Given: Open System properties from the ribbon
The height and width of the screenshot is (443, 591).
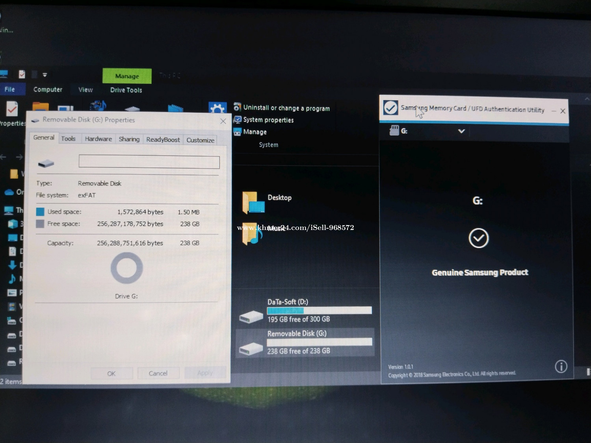Looking at the screenshot, I should [268, 120].
